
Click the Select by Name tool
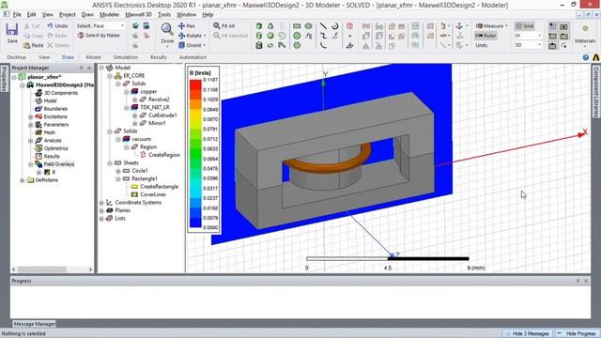coord(99,36)
